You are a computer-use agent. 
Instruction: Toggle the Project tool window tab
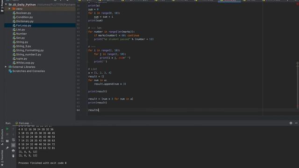pyautogui.click(x=2, y=6)
